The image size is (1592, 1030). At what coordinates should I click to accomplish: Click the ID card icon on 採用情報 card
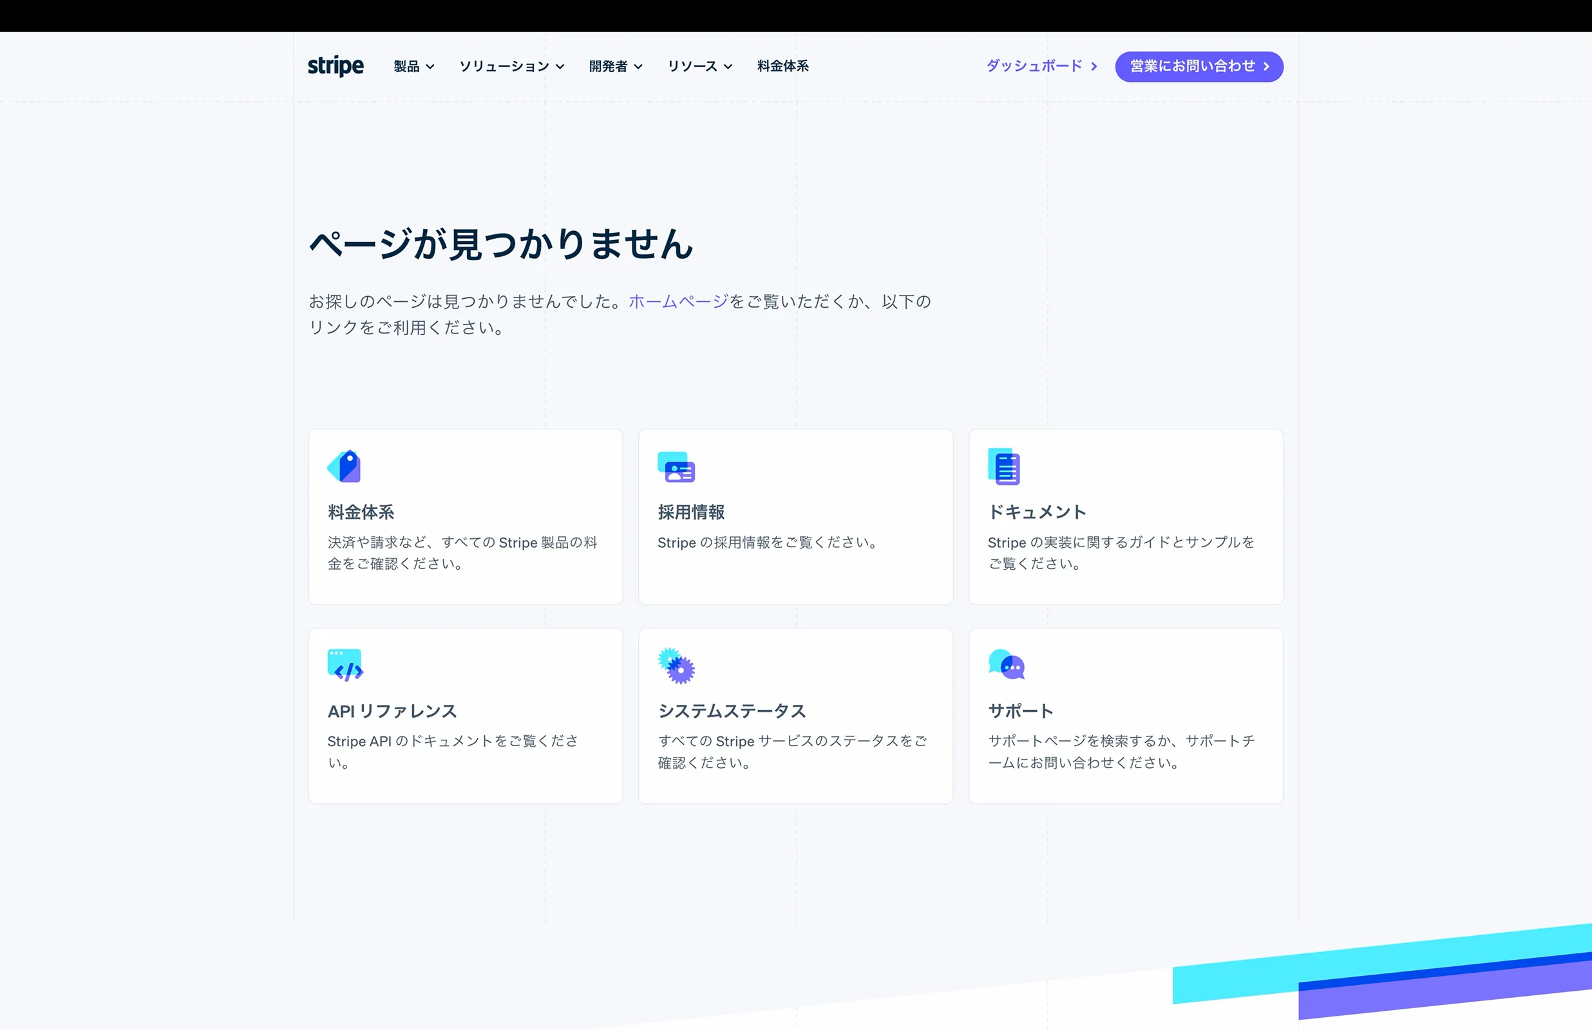click(676, 467)
